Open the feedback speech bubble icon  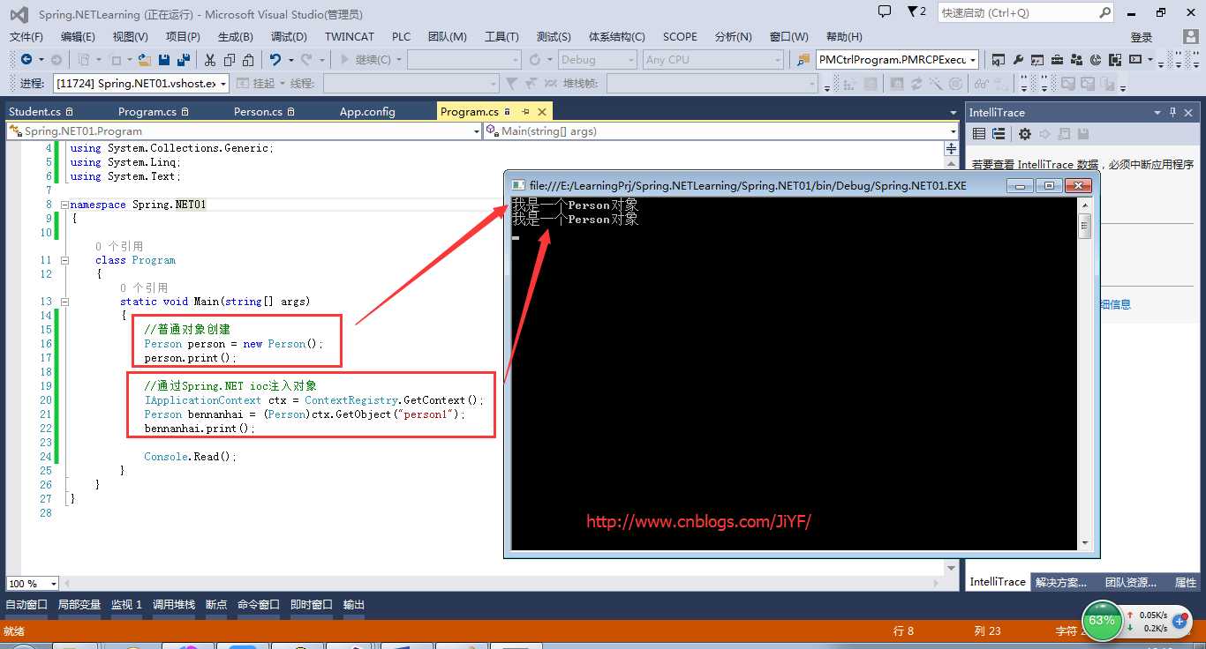click(x=885, y=11)
